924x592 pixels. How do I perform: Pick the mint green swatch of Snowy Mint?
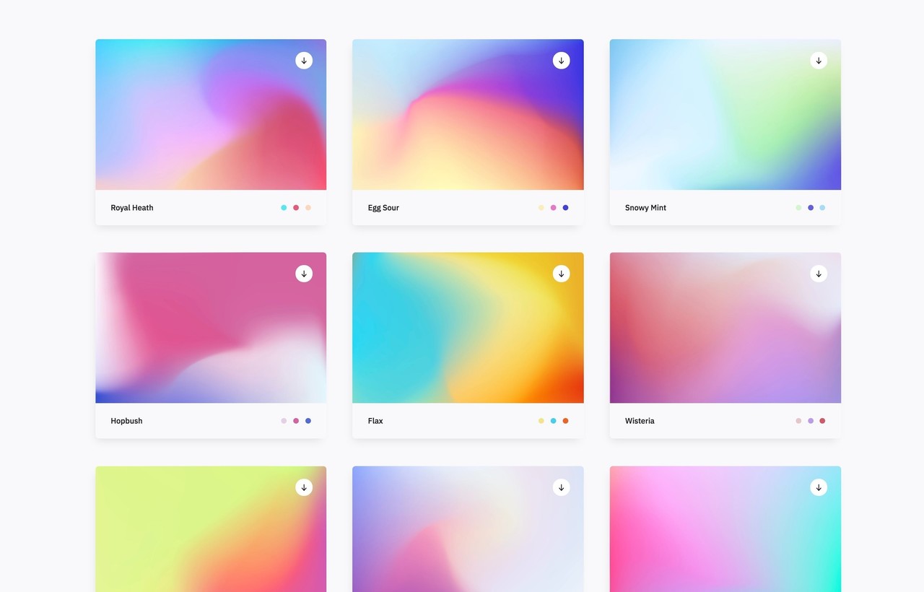(798, 208)
